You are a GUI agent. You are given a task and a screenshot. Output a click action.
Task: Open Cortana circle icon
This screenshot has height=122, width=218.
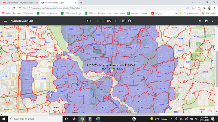pyautogui.click(x=66, y=119)
